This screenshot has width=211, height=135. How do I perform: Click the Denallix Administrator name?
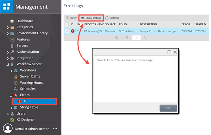tap(32, 129)
